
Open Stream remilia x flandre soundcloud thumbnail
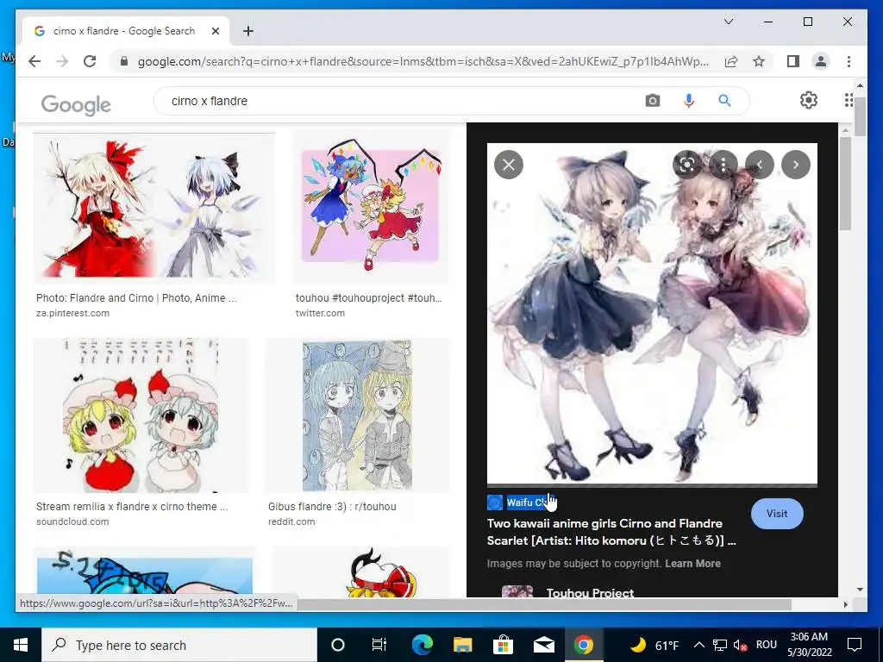(x=141, y=415)
